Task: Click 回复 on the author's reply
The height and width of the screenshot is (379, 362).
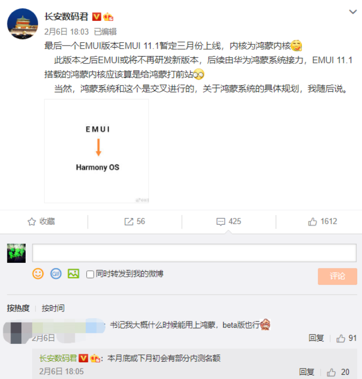Action: [307, 372]
